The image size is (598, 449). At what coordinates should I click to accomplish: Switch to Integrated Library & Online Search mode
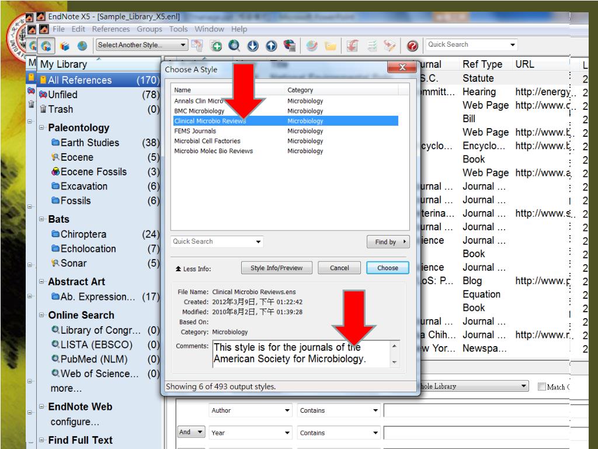tap(47, 46)
